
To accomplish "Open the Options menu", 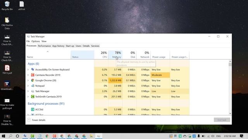I will click(x=35, y=41).
